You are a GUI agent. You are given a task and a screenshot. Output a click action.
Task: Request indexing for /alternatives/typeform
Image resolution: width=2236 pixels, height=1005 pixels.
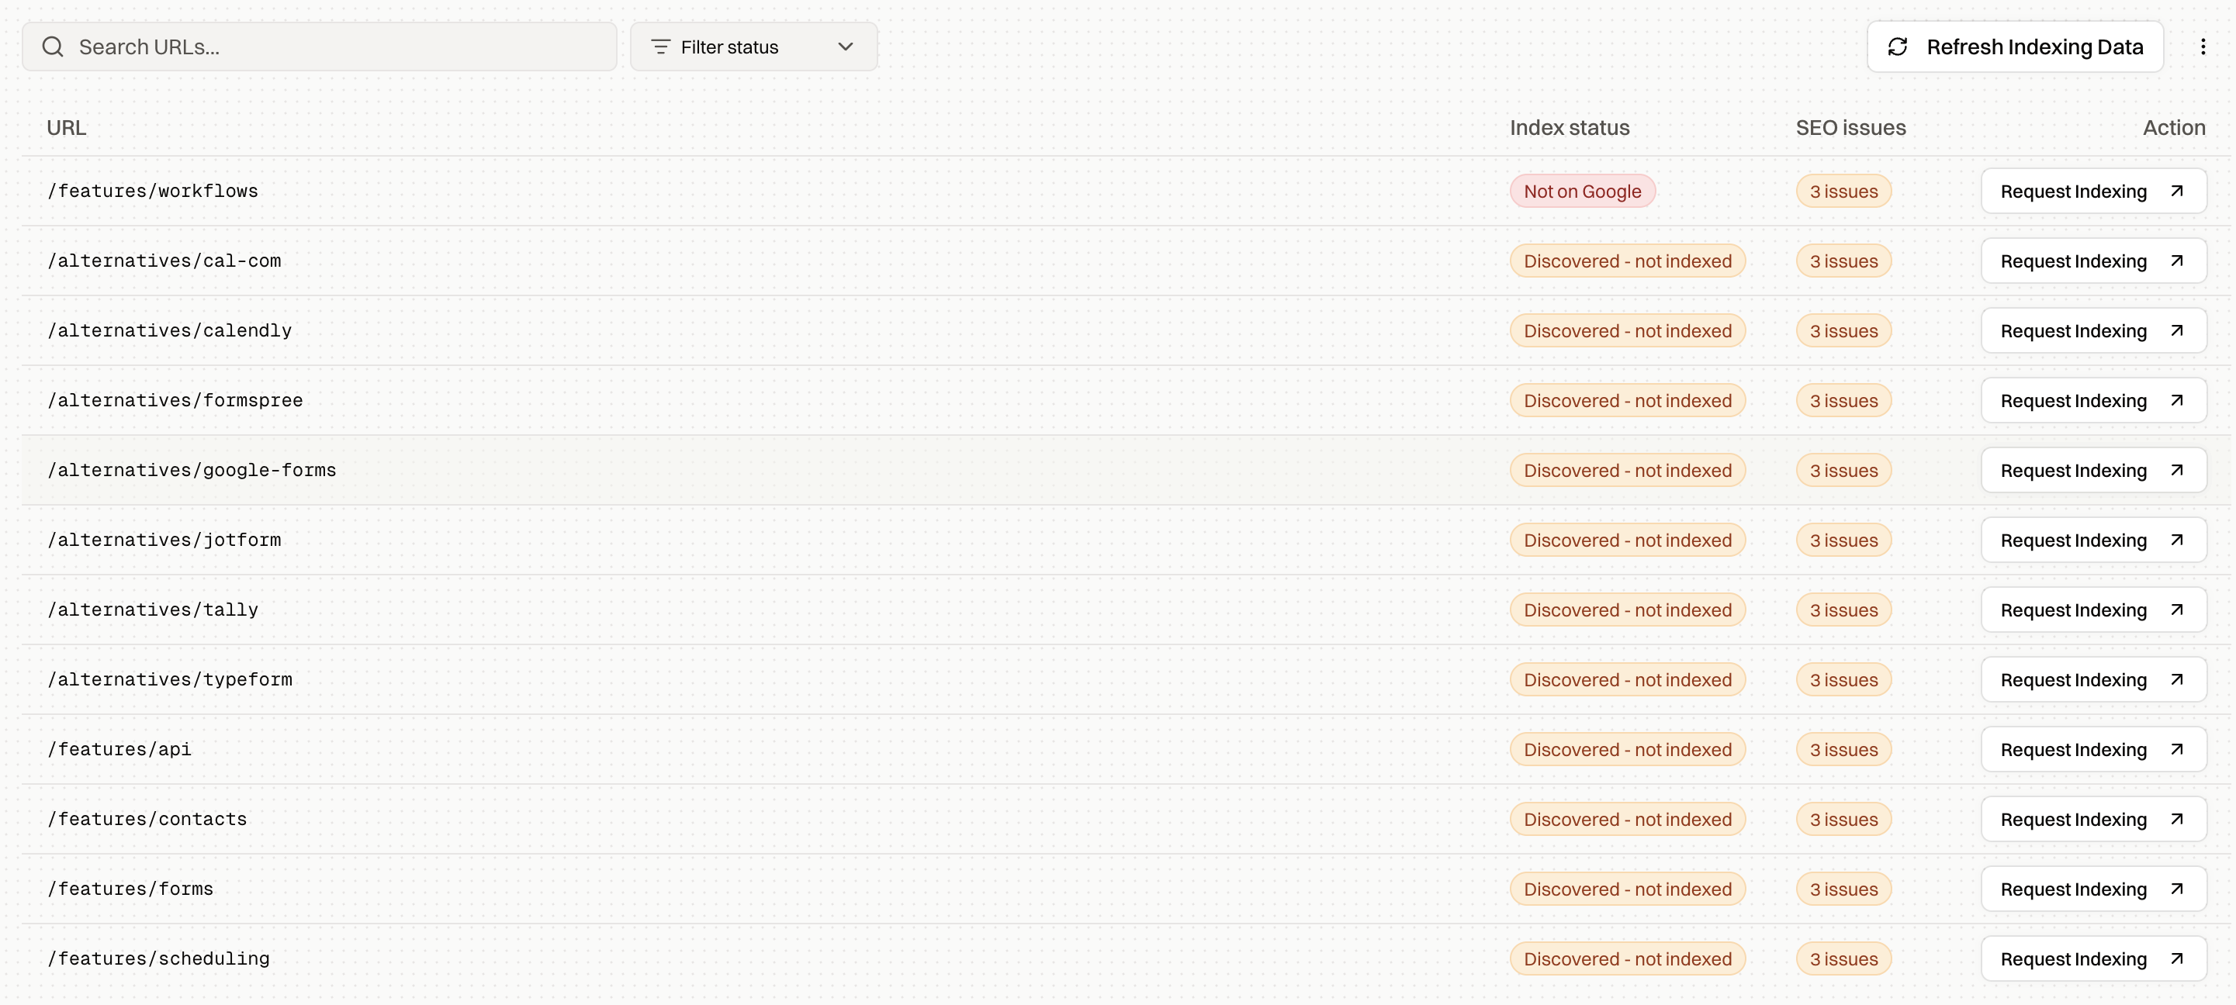tap(2094, 679)
